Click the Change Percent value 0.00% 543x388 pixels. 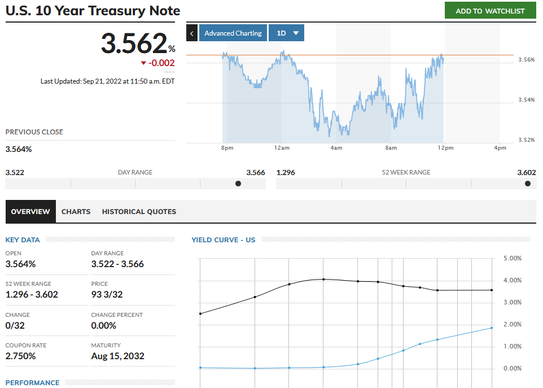103,325
